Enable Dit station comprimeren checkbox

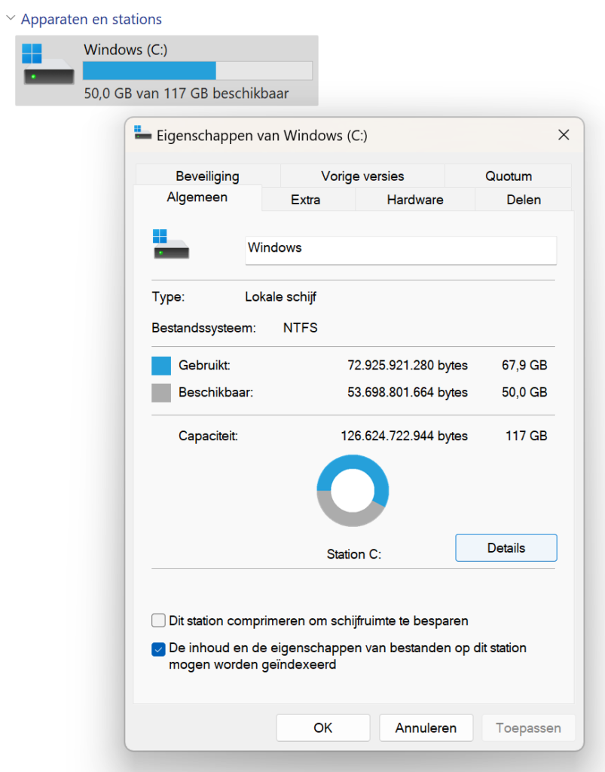(x=158, y=620)
